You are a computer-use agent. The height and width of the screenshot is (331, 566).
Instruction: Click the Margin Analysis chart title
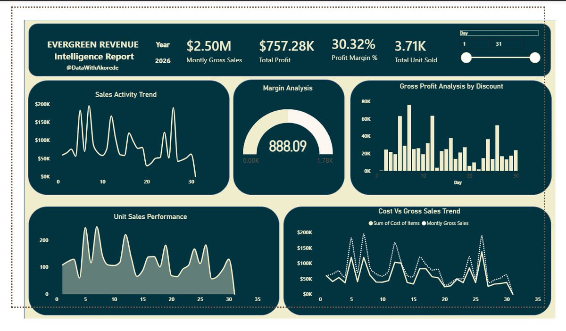pos(288,88)
